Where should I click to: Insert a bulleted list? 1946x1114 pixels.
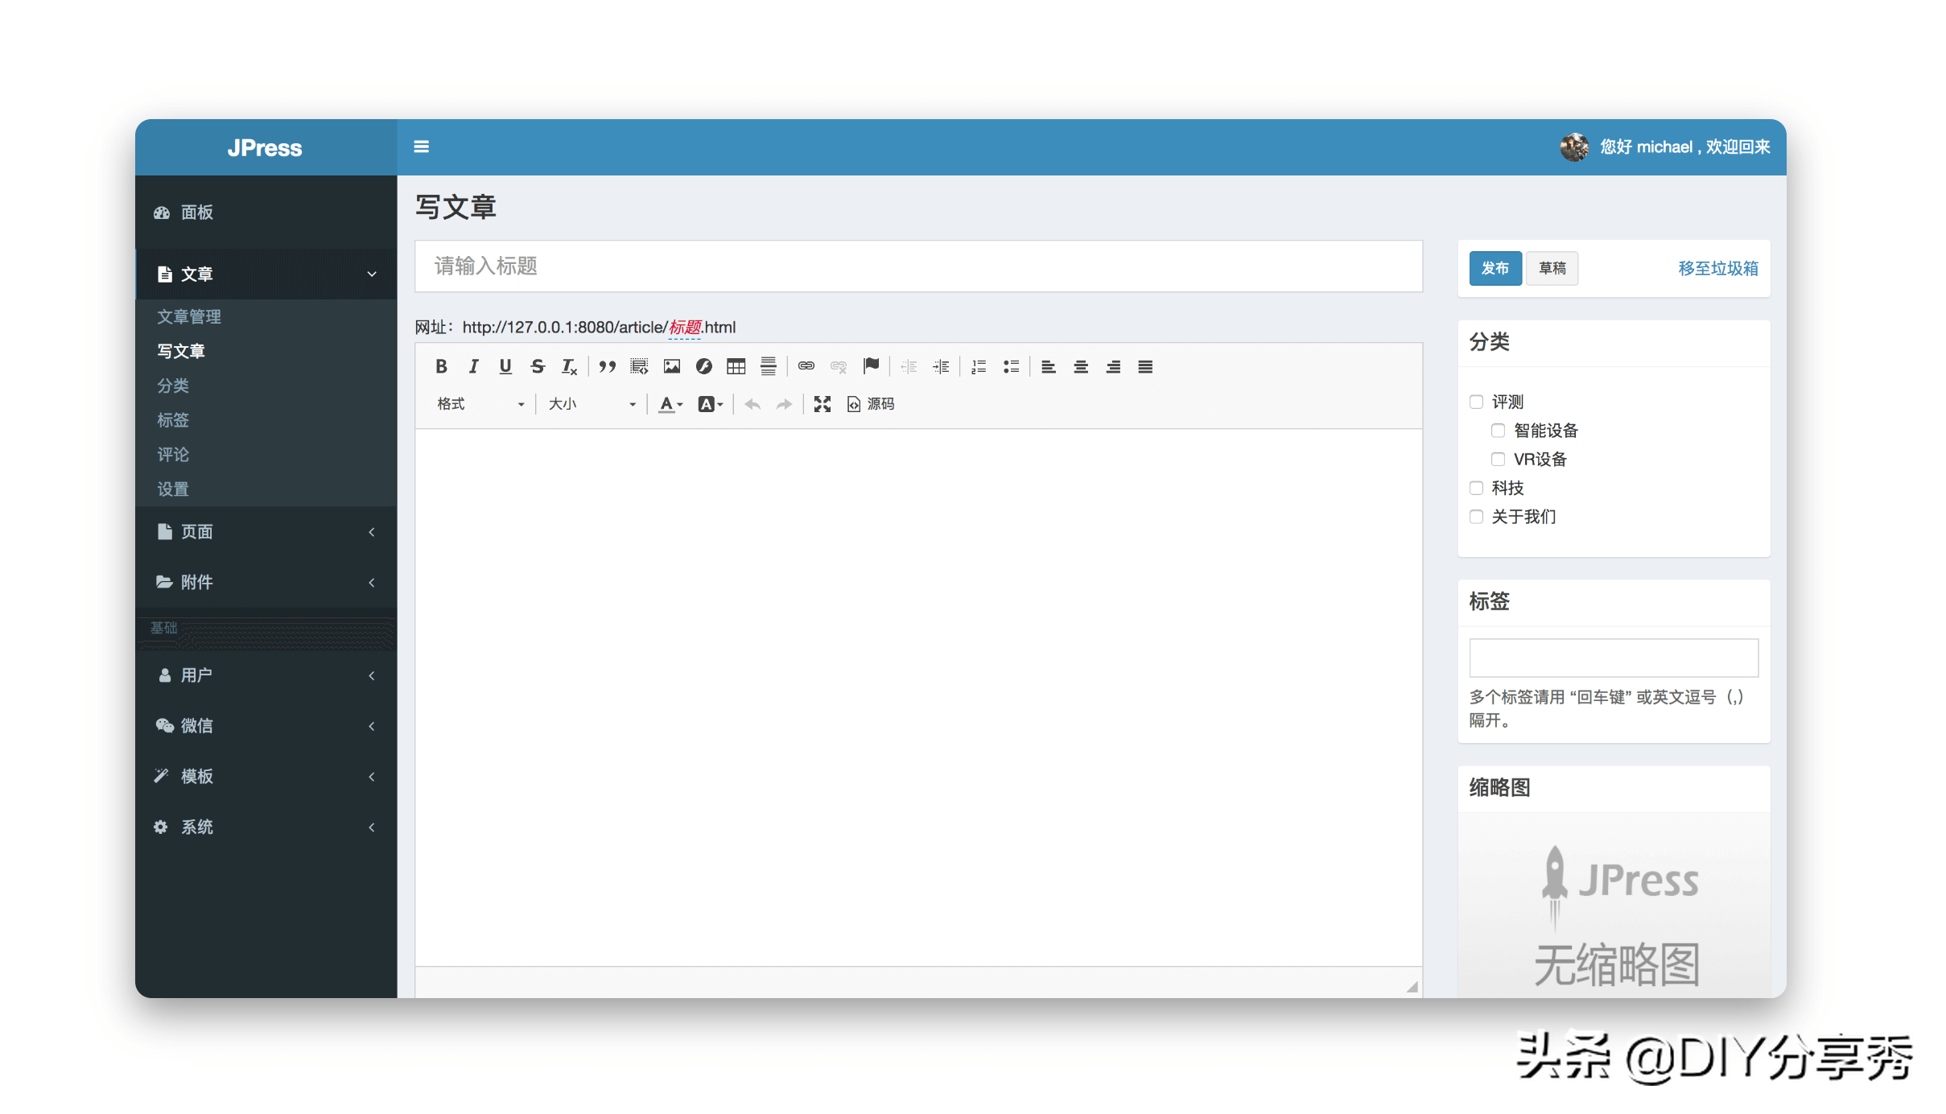(x=1011, y=367)
